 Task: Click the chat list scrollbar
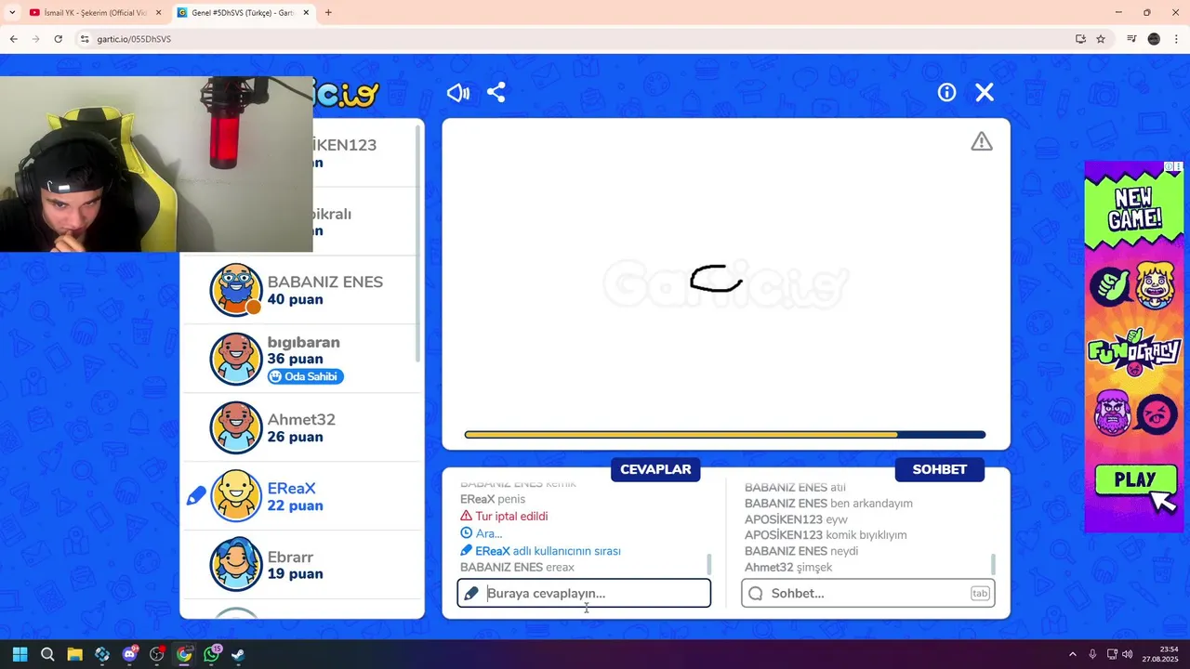point(994,564)
